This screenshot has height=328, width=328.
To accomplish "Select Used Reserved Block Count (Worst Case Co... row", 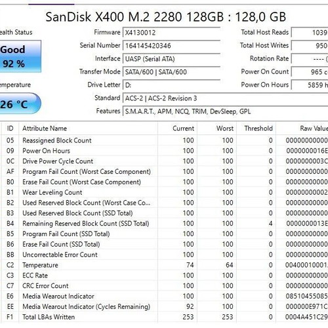I will coord(165,203).
